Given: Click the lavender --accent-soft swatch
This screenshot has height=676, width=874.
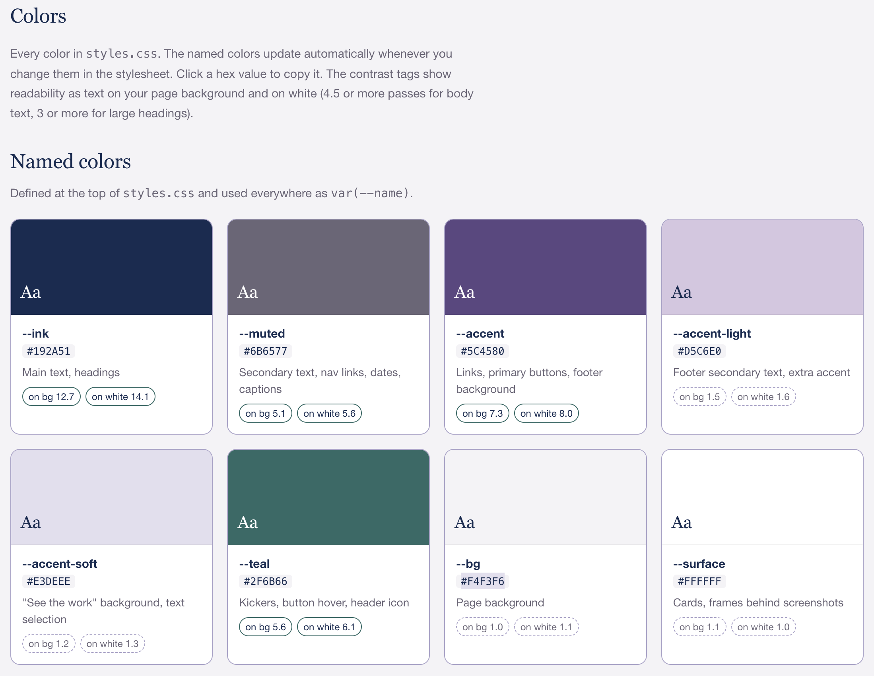Looking at the screenshot, I should 111,497.
